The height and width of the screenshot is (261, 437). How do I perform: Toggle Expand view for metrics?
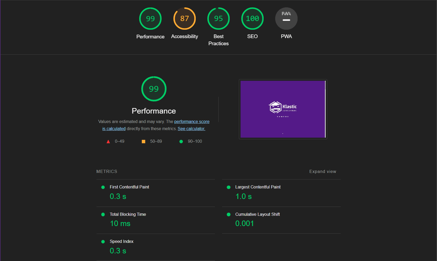pos(323,171)
